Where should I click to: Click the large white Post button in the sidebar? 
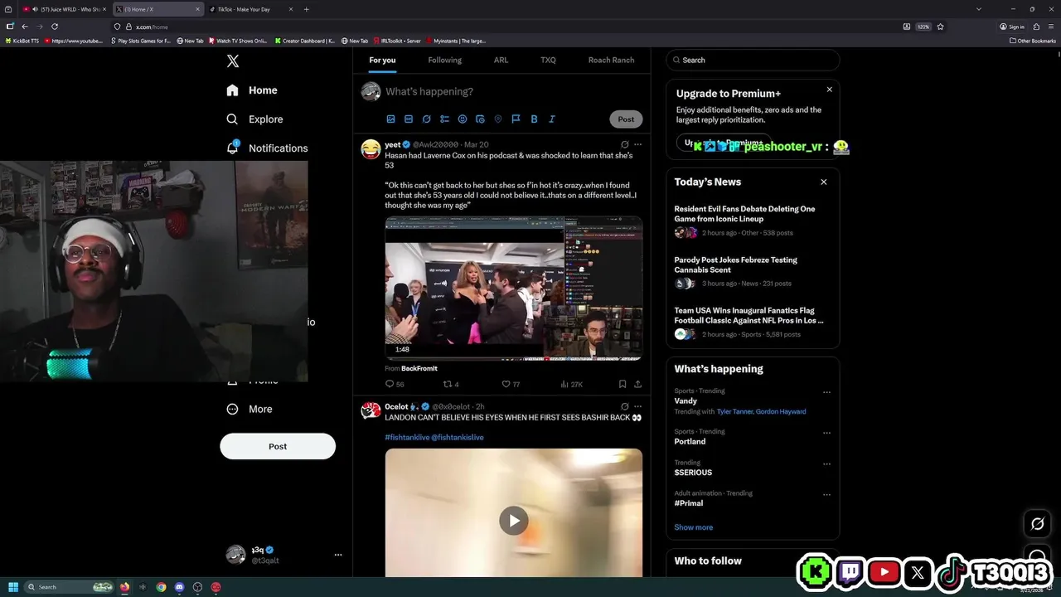point(278,446)
